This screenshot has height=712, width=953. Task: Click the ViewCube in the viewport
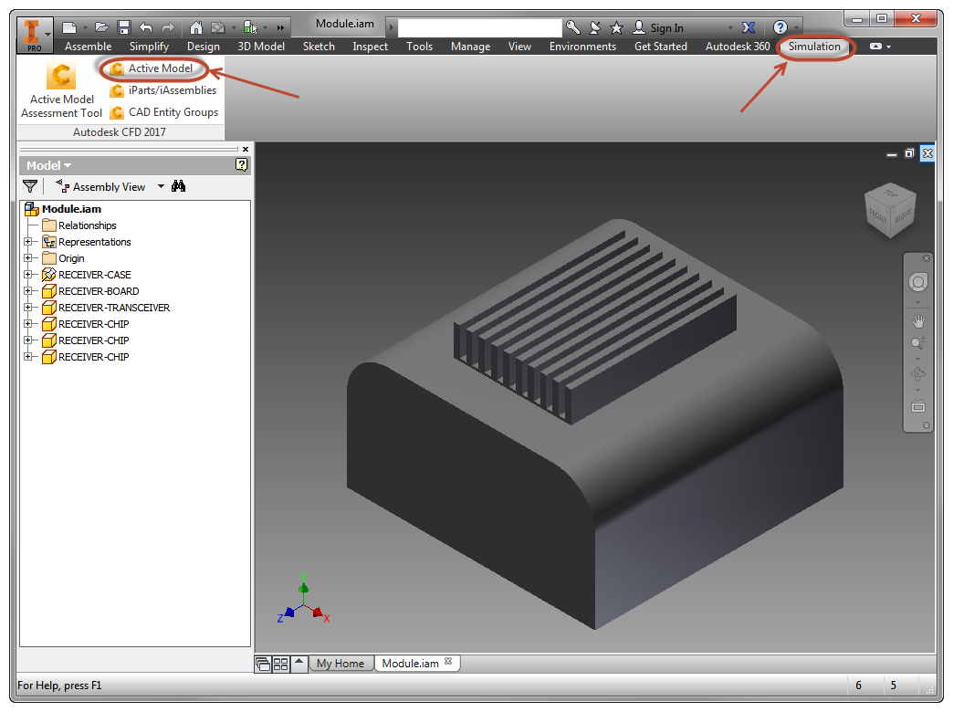coord(890,210)
